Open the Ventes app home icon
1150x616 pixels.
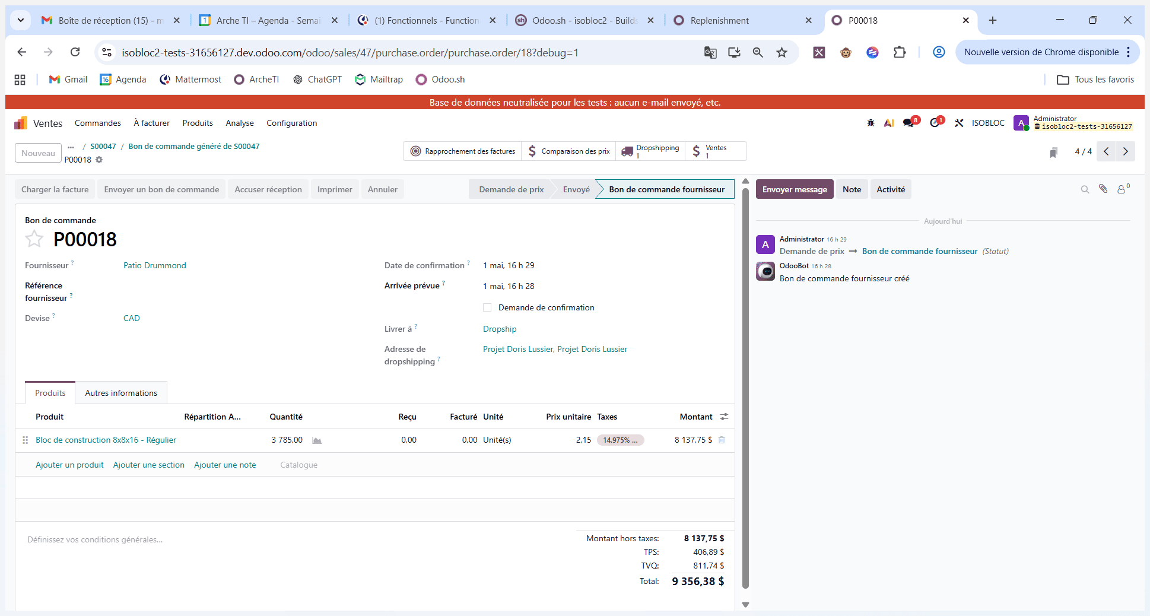pos(21,123)
